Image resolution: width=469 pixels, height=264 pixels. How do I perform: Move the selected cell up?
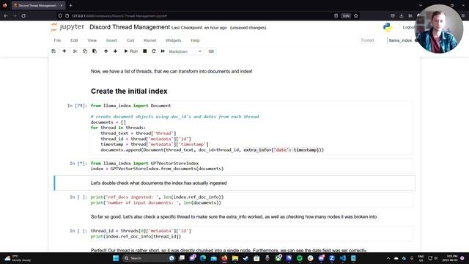point(106,51)
